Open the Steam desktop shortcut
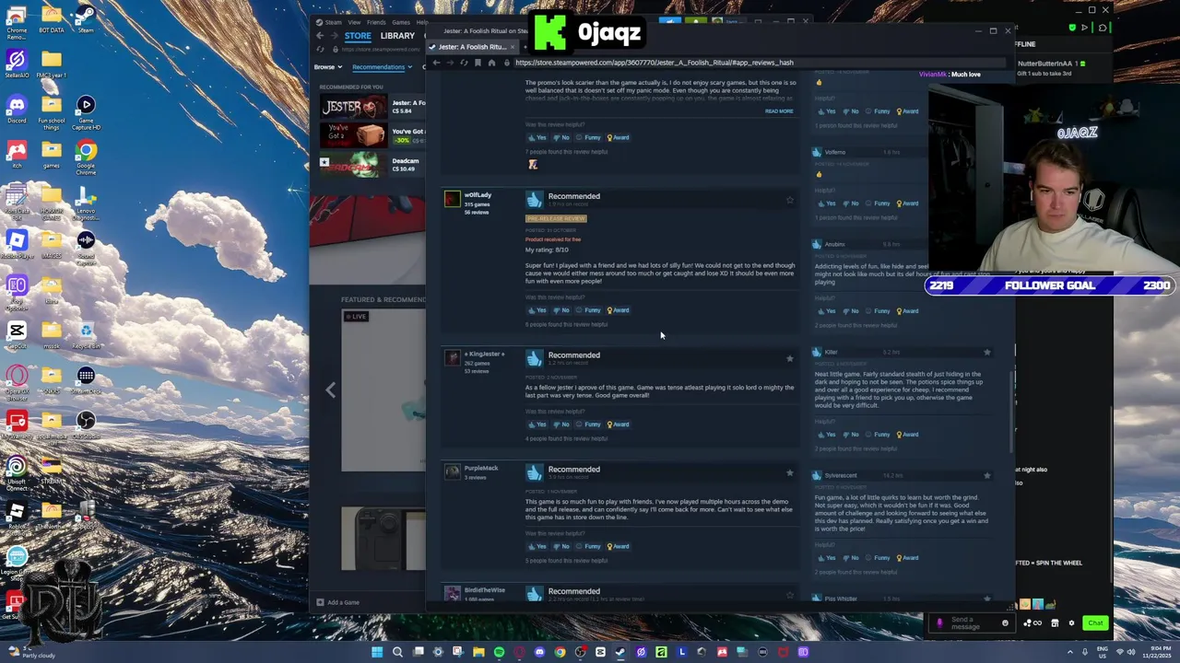Screen dimensions: 1180x663 (x=86, y=18)
